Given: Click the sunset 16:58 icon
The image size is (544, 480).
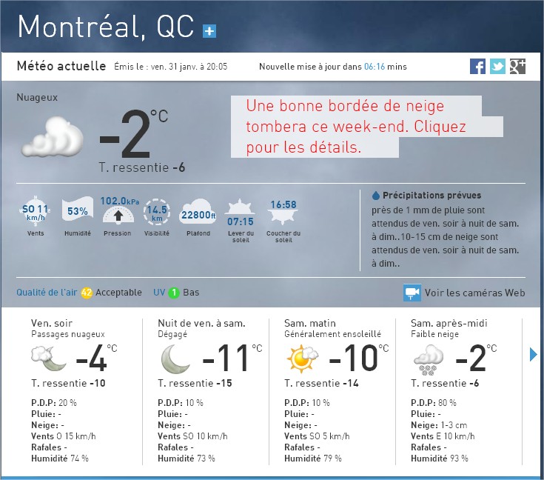Looking at the screenshot, I should (x=283, y=211).
